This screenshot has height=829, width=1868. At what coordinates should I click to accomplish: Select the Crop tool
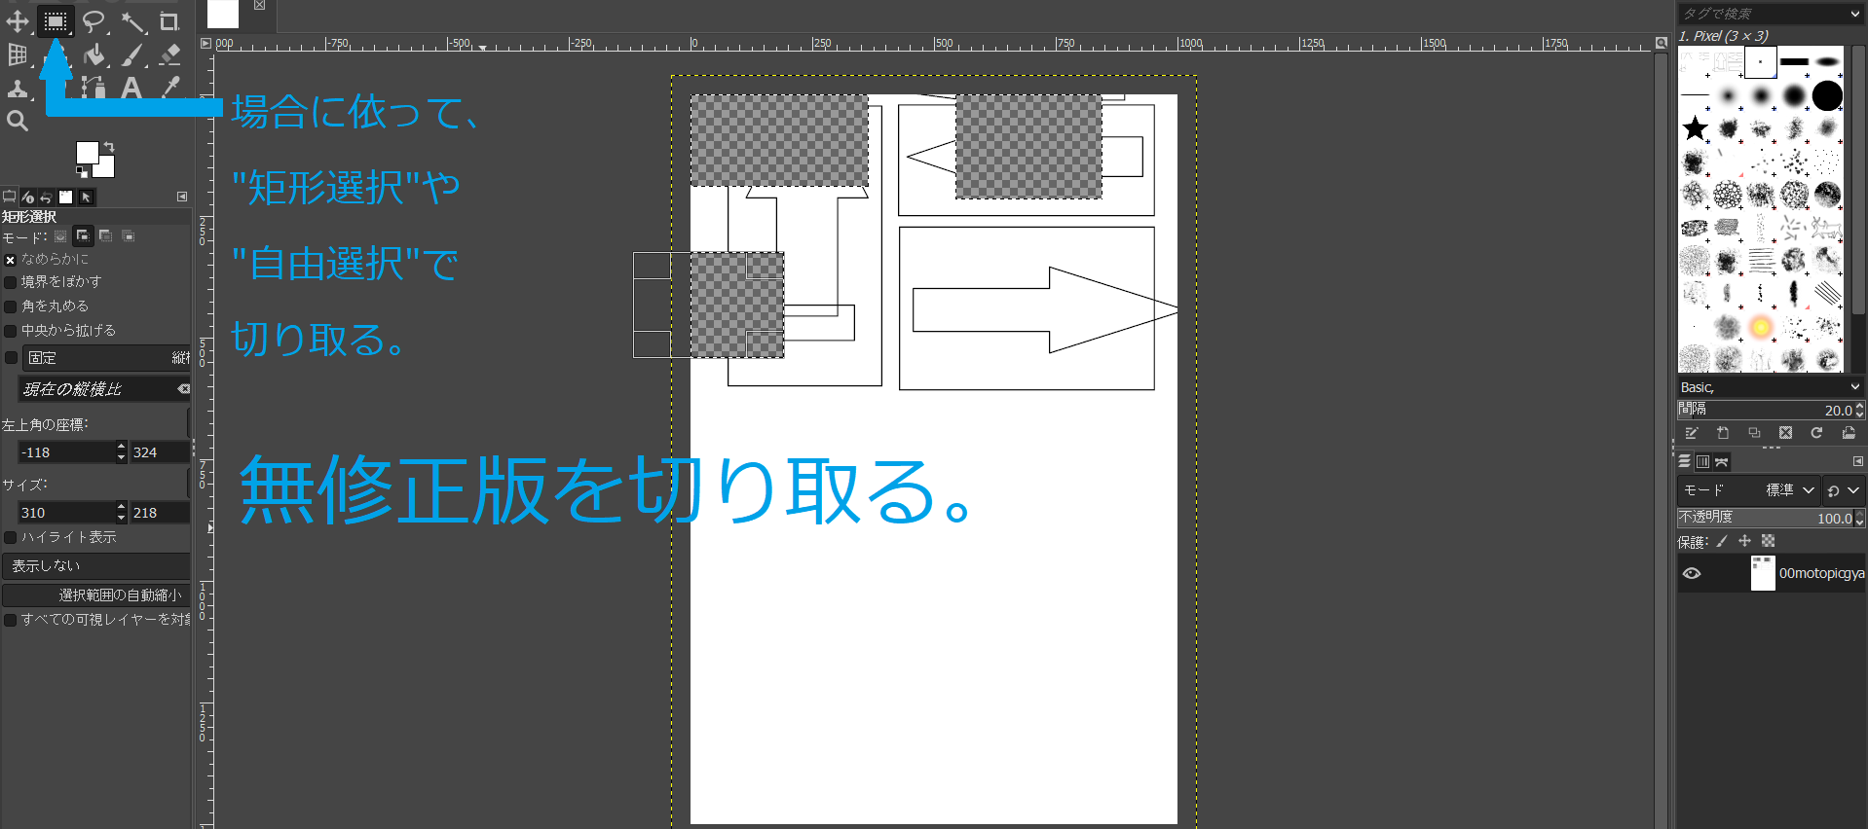click(x=169, y=21)
